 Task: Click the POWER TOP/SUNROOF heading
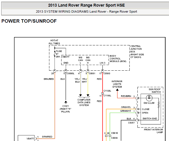coord(29,21)
